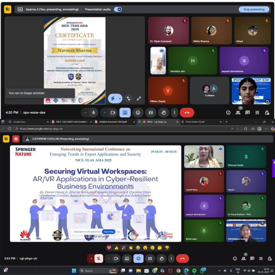Click present screen icon in cgi-pbgz-uiz meeting
This screenshot has width=275, height=275.
pos(127,258)
